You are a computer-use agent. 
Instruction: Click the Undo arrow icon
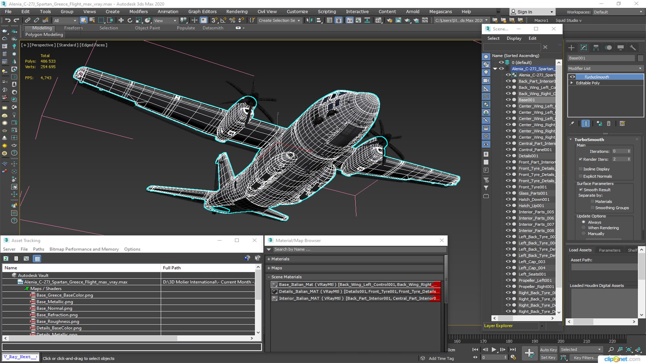[7, 20]
